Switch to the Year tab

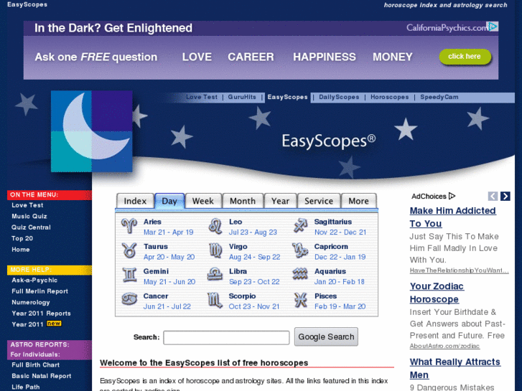280,201
